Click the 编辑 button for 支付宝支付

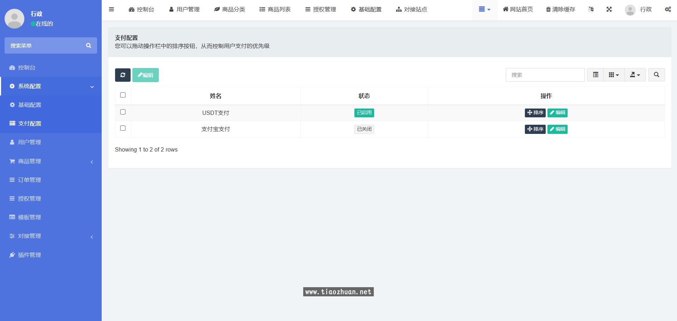click(557, 129)
